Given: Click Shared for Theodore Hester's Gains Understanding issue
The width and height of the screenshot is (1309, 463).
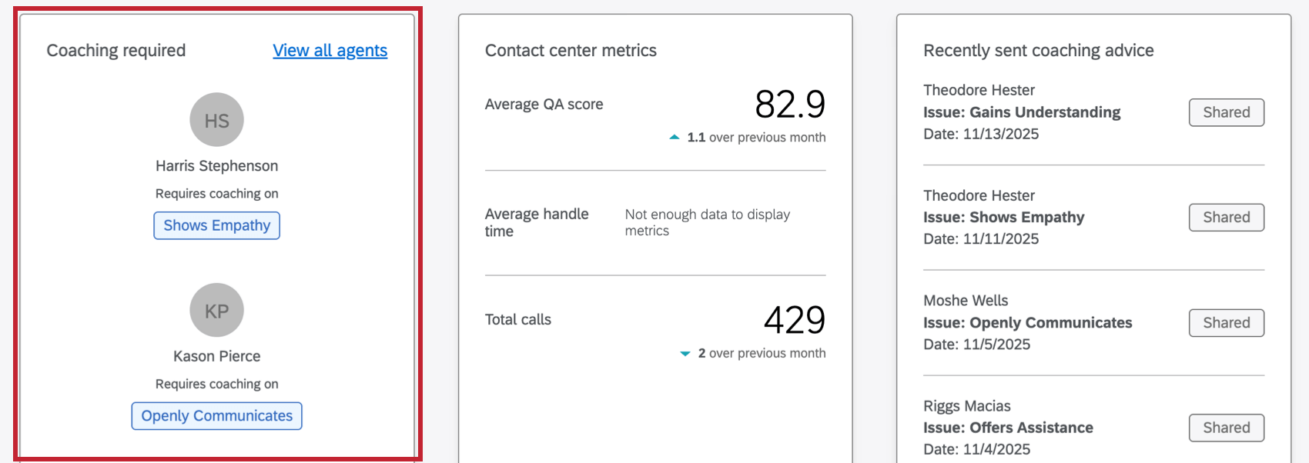Looking at the screenshot, I should pyautogui.click(x=1226, y=112).
